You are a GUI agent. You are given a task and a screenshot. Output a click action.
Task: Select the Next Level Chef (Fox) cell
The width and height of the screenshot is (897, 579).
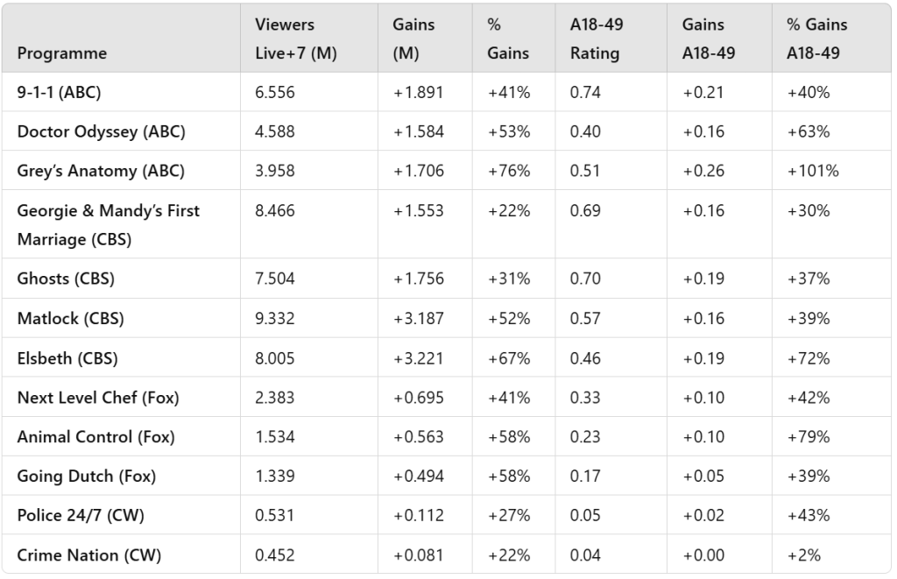[x=97, y=397]
